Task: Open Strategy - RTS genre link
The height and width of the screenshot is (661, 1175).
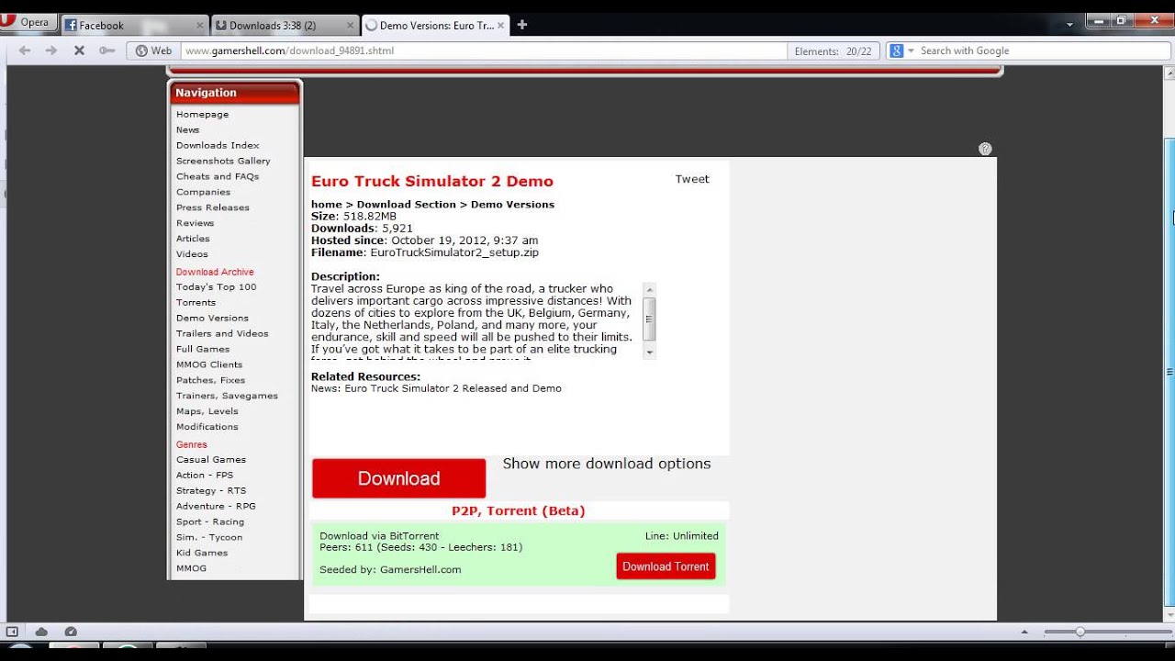Action: pyautogui.click(x=211, y=491)
